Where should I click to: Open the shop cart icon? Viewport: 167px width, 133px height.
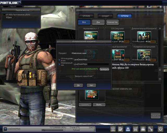pos(135,129)
